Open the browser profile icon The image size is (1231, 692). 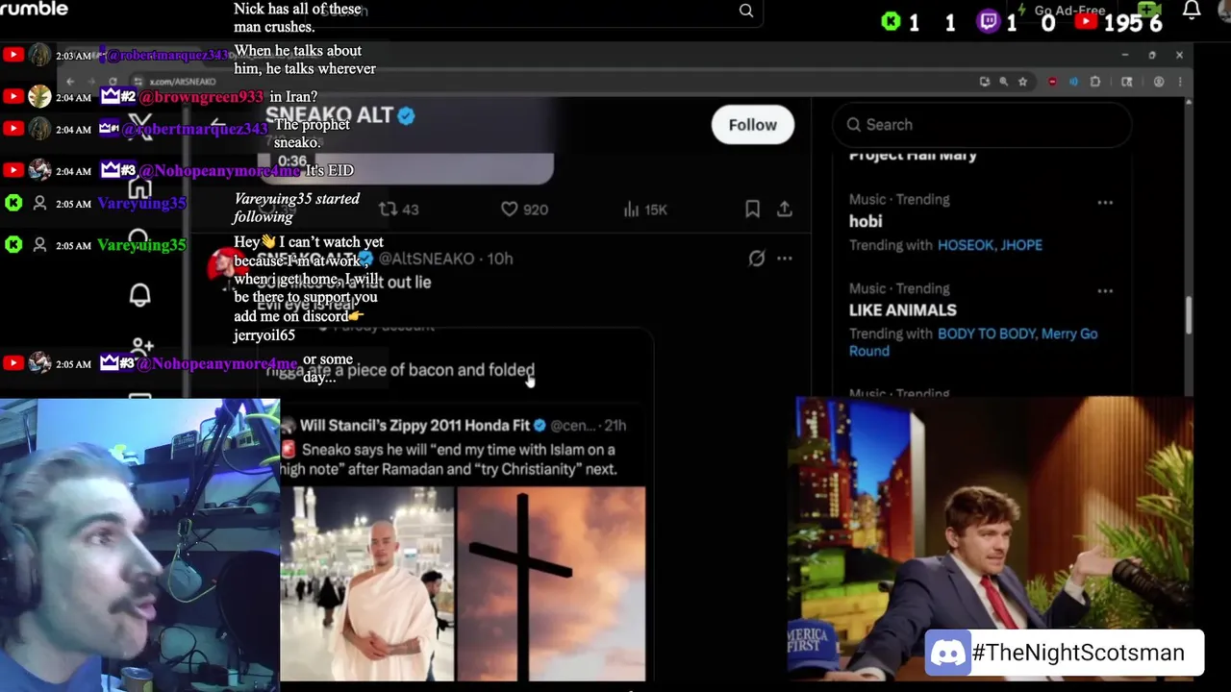click(x=1159, y=82)
